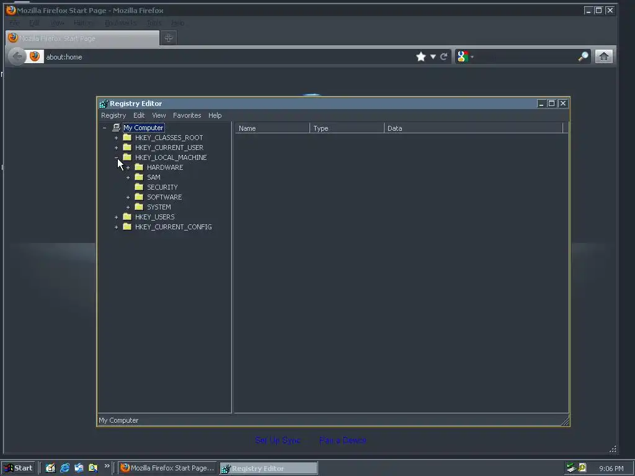Open the Google search engine dropdown

click(x=465, y=56)
